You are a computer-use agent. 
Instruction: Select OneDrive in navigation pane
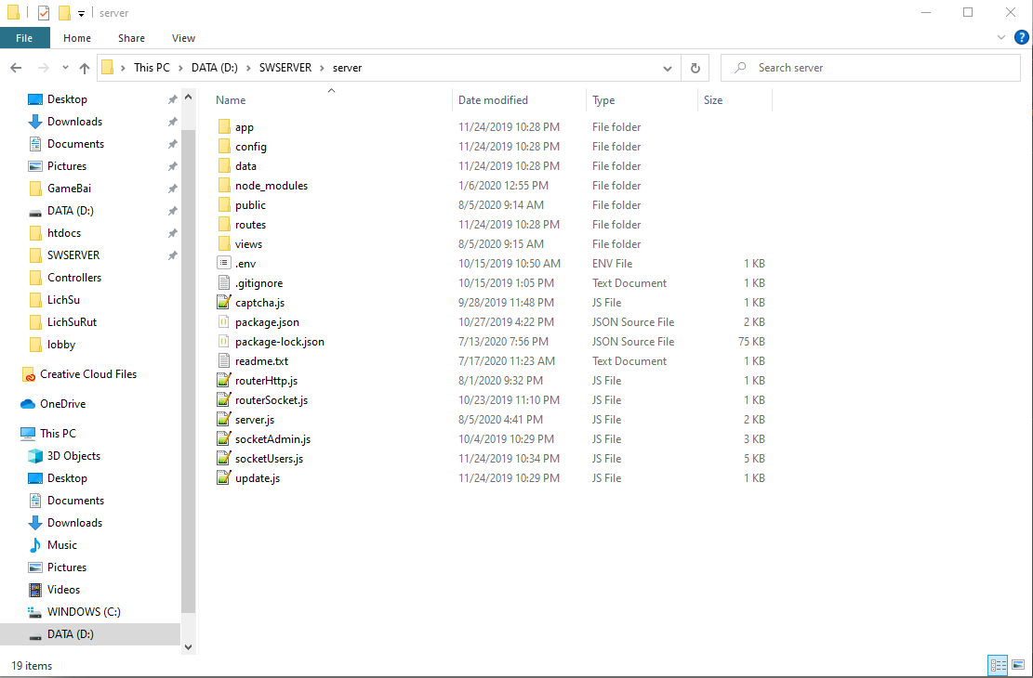click(62, 403)
